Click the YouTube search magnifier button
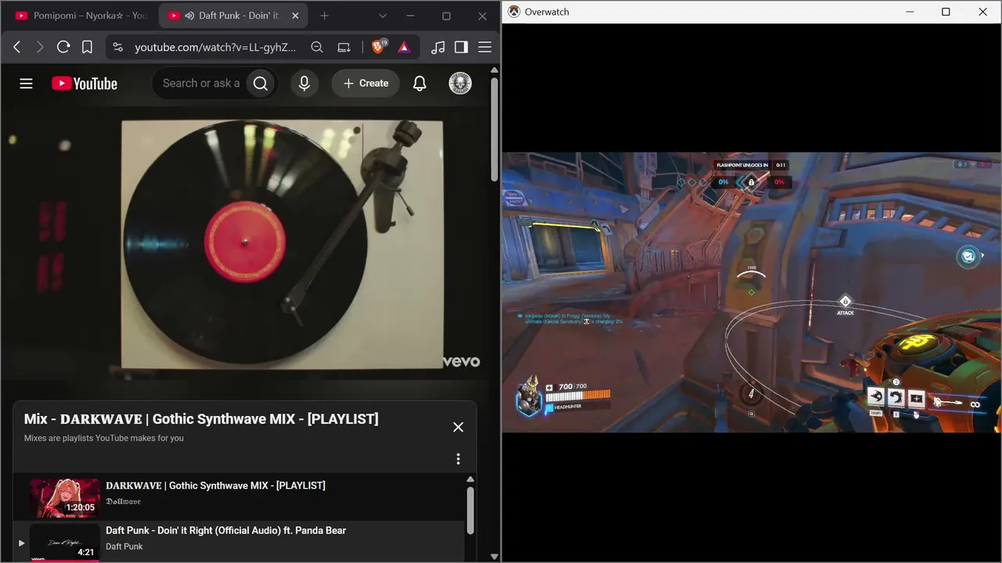Image resolution: width=1002 pixels, height=563 pixels. (261, 84)
